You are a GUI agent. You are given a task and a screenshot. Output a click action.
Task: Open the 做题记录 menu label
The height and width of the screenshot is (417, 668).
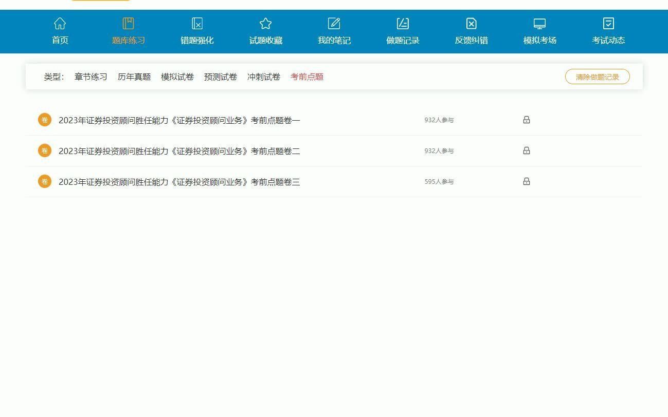(403, 41)
